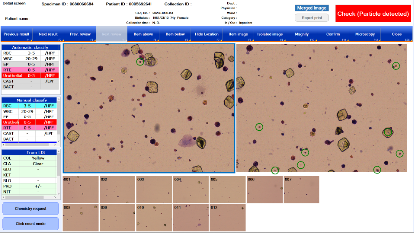This screenshot has width=414, height=233.
Task: Open Prev. review in toolbar
Action: tap(80, 34)
